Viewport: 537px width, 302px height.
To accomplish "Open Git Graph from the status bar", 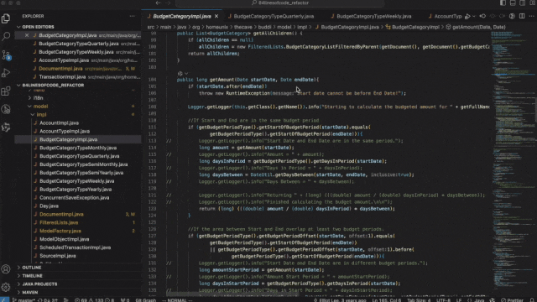I will coord(145,300).
